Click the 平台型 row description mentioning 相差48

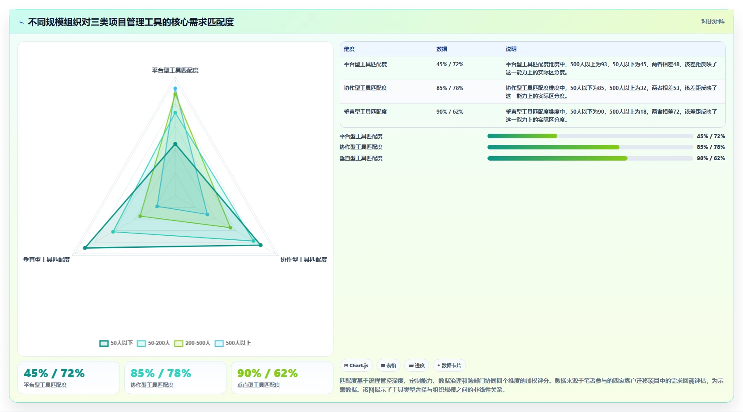[611, 68]
